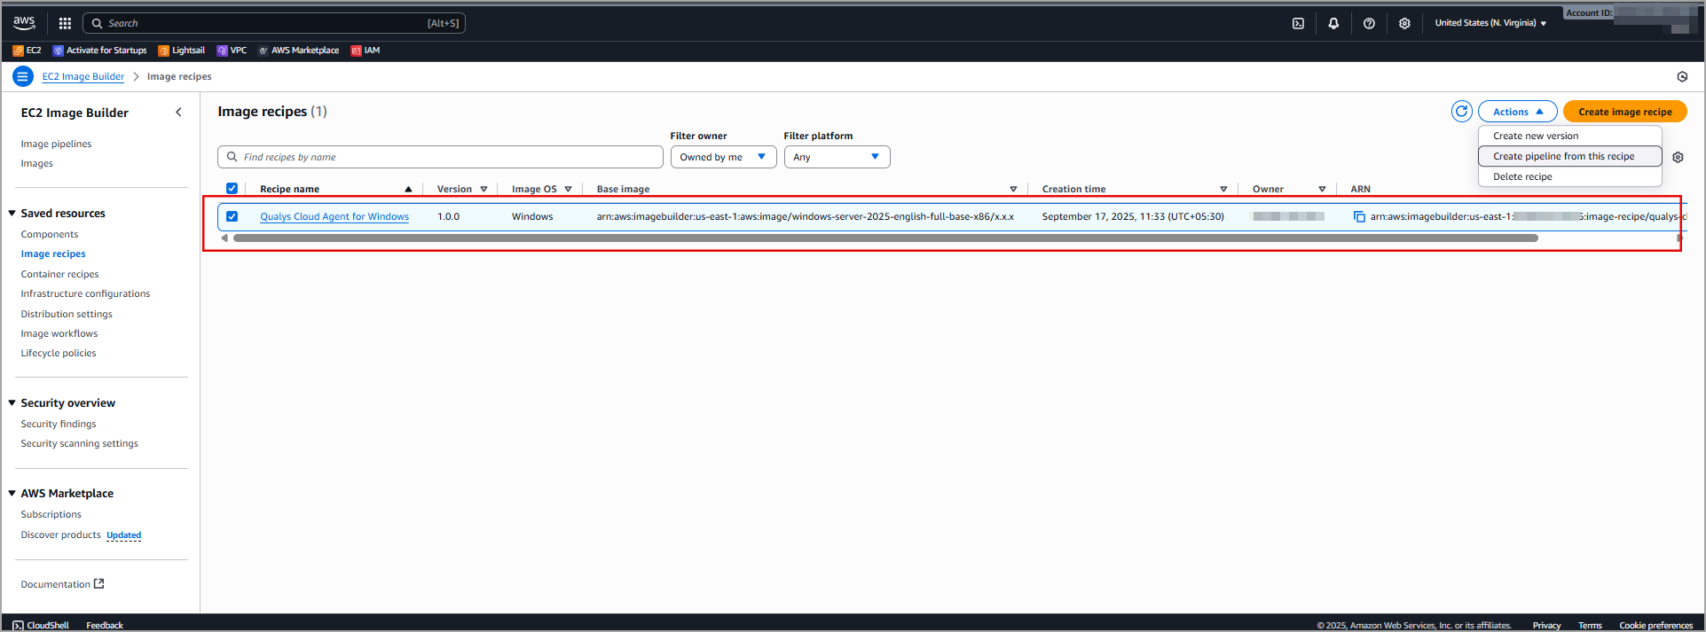This screenshot has height=632, width=1706.
Task: Open the Filter owner dropdown
Action: 722,157
